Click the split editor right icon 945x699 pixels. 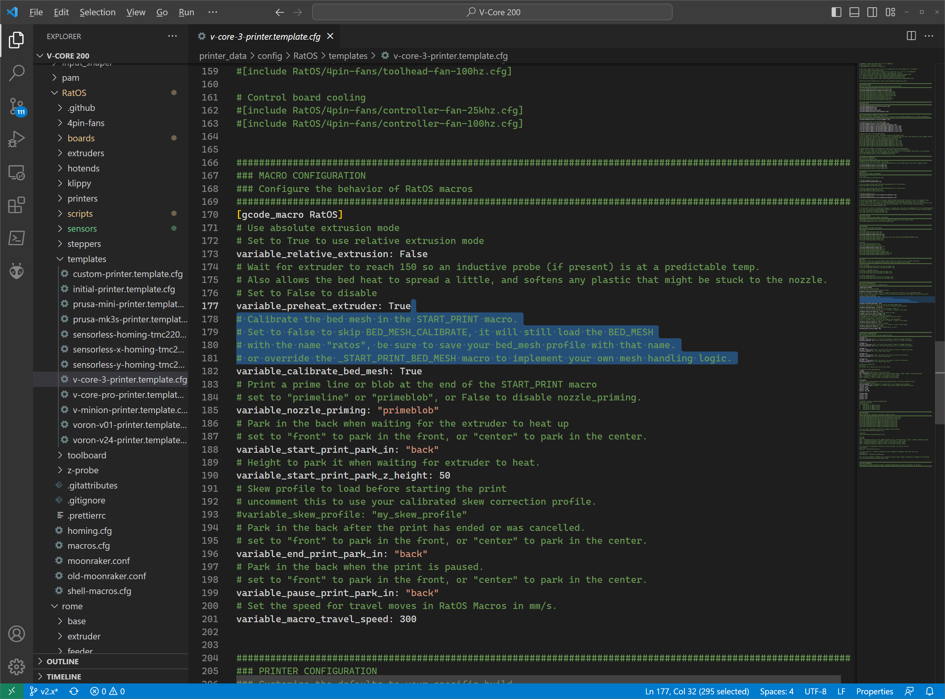click(x=911, y=36)
